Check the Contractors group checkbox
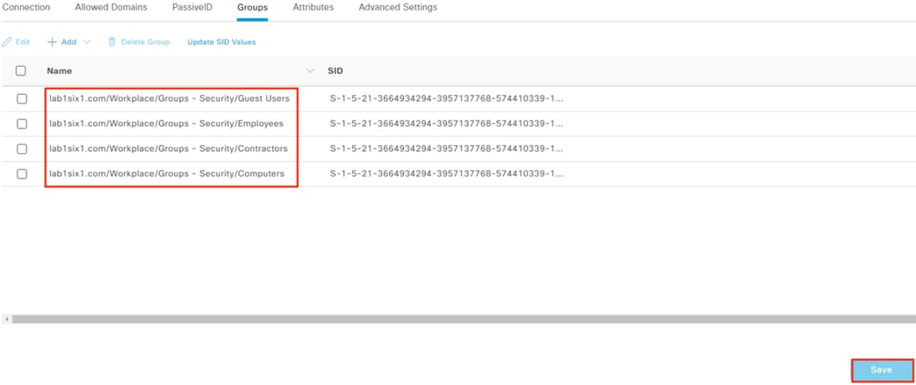Screen dimensions: 916x385 pos(22,149)
